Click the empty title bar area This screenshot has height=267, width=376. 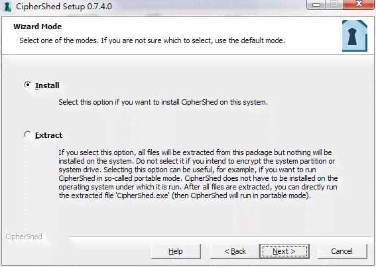coord(209,7)
